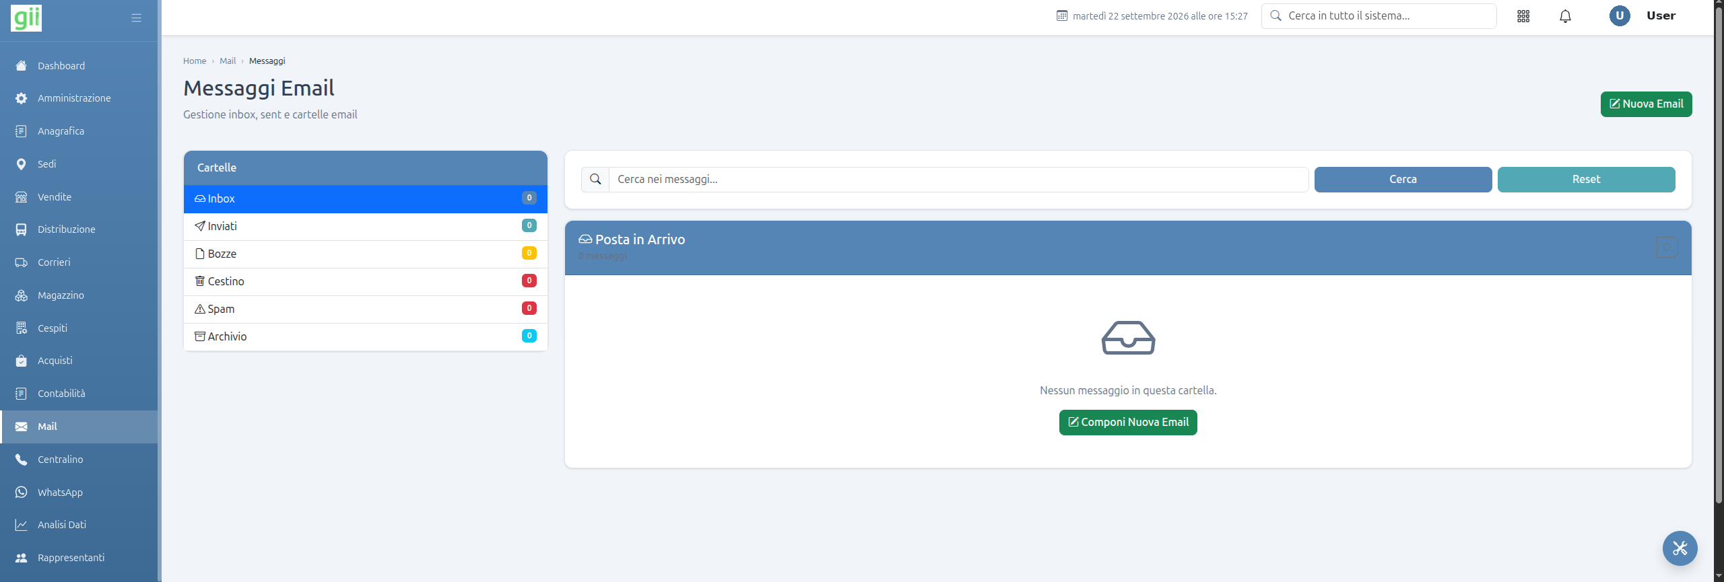Select Corrieri in the sidebar
This screenshot has width=1724, height=582.
pos(79,262)
